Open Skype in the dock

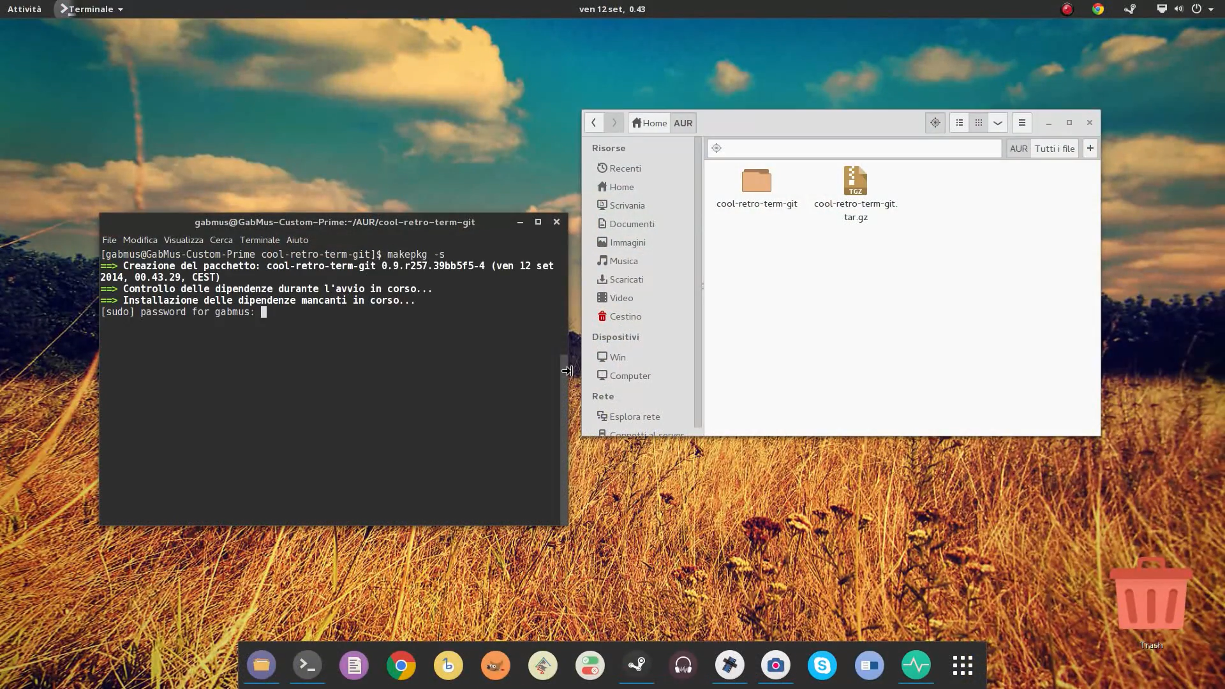(x=822, y=665)
